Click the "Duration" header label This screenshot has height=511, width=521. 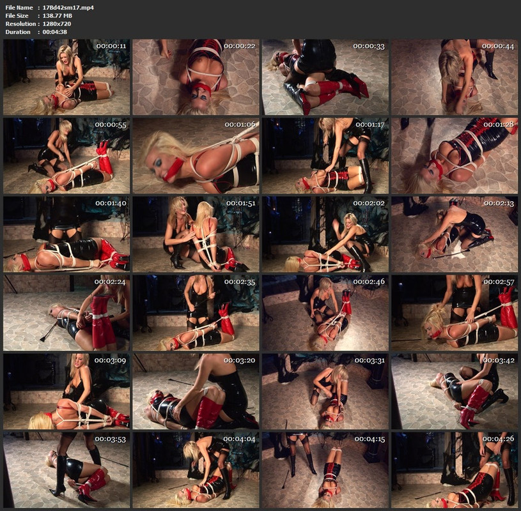(18, 32)
